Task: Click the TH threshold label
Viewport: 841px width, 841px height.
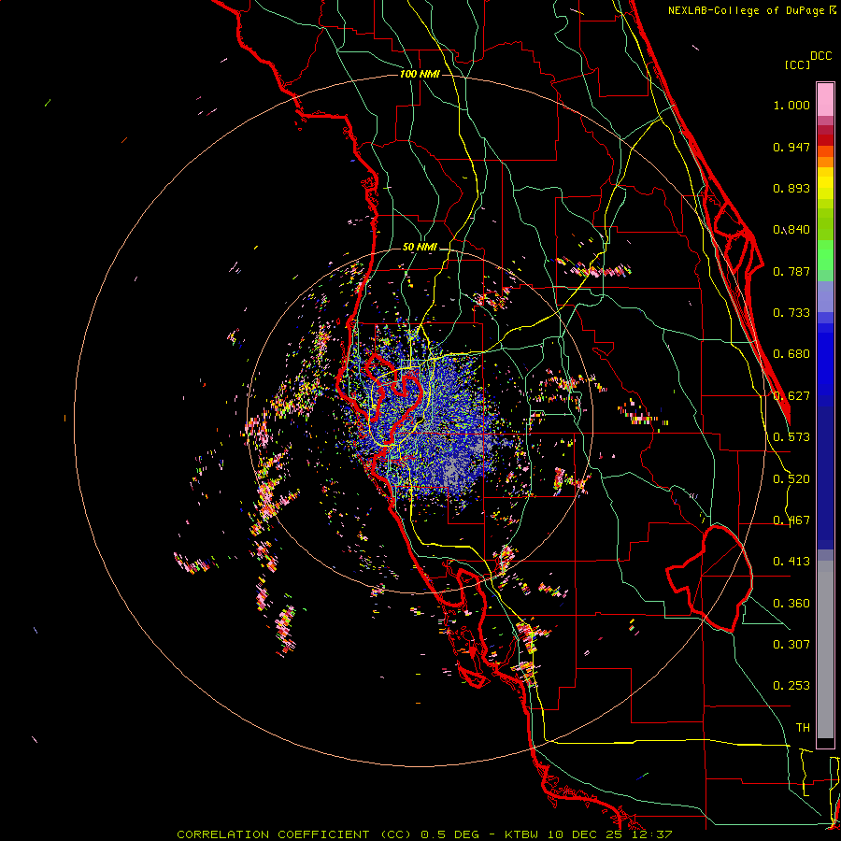Action: point(803,728)
